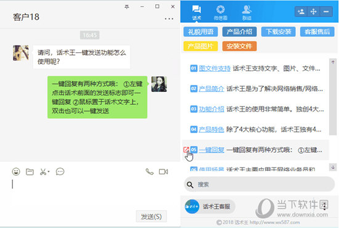The image size is (339, 228).
Task: Expand the screenshot tool dropdown arrow
Action: pyautogui.click(x=49, y=171)
